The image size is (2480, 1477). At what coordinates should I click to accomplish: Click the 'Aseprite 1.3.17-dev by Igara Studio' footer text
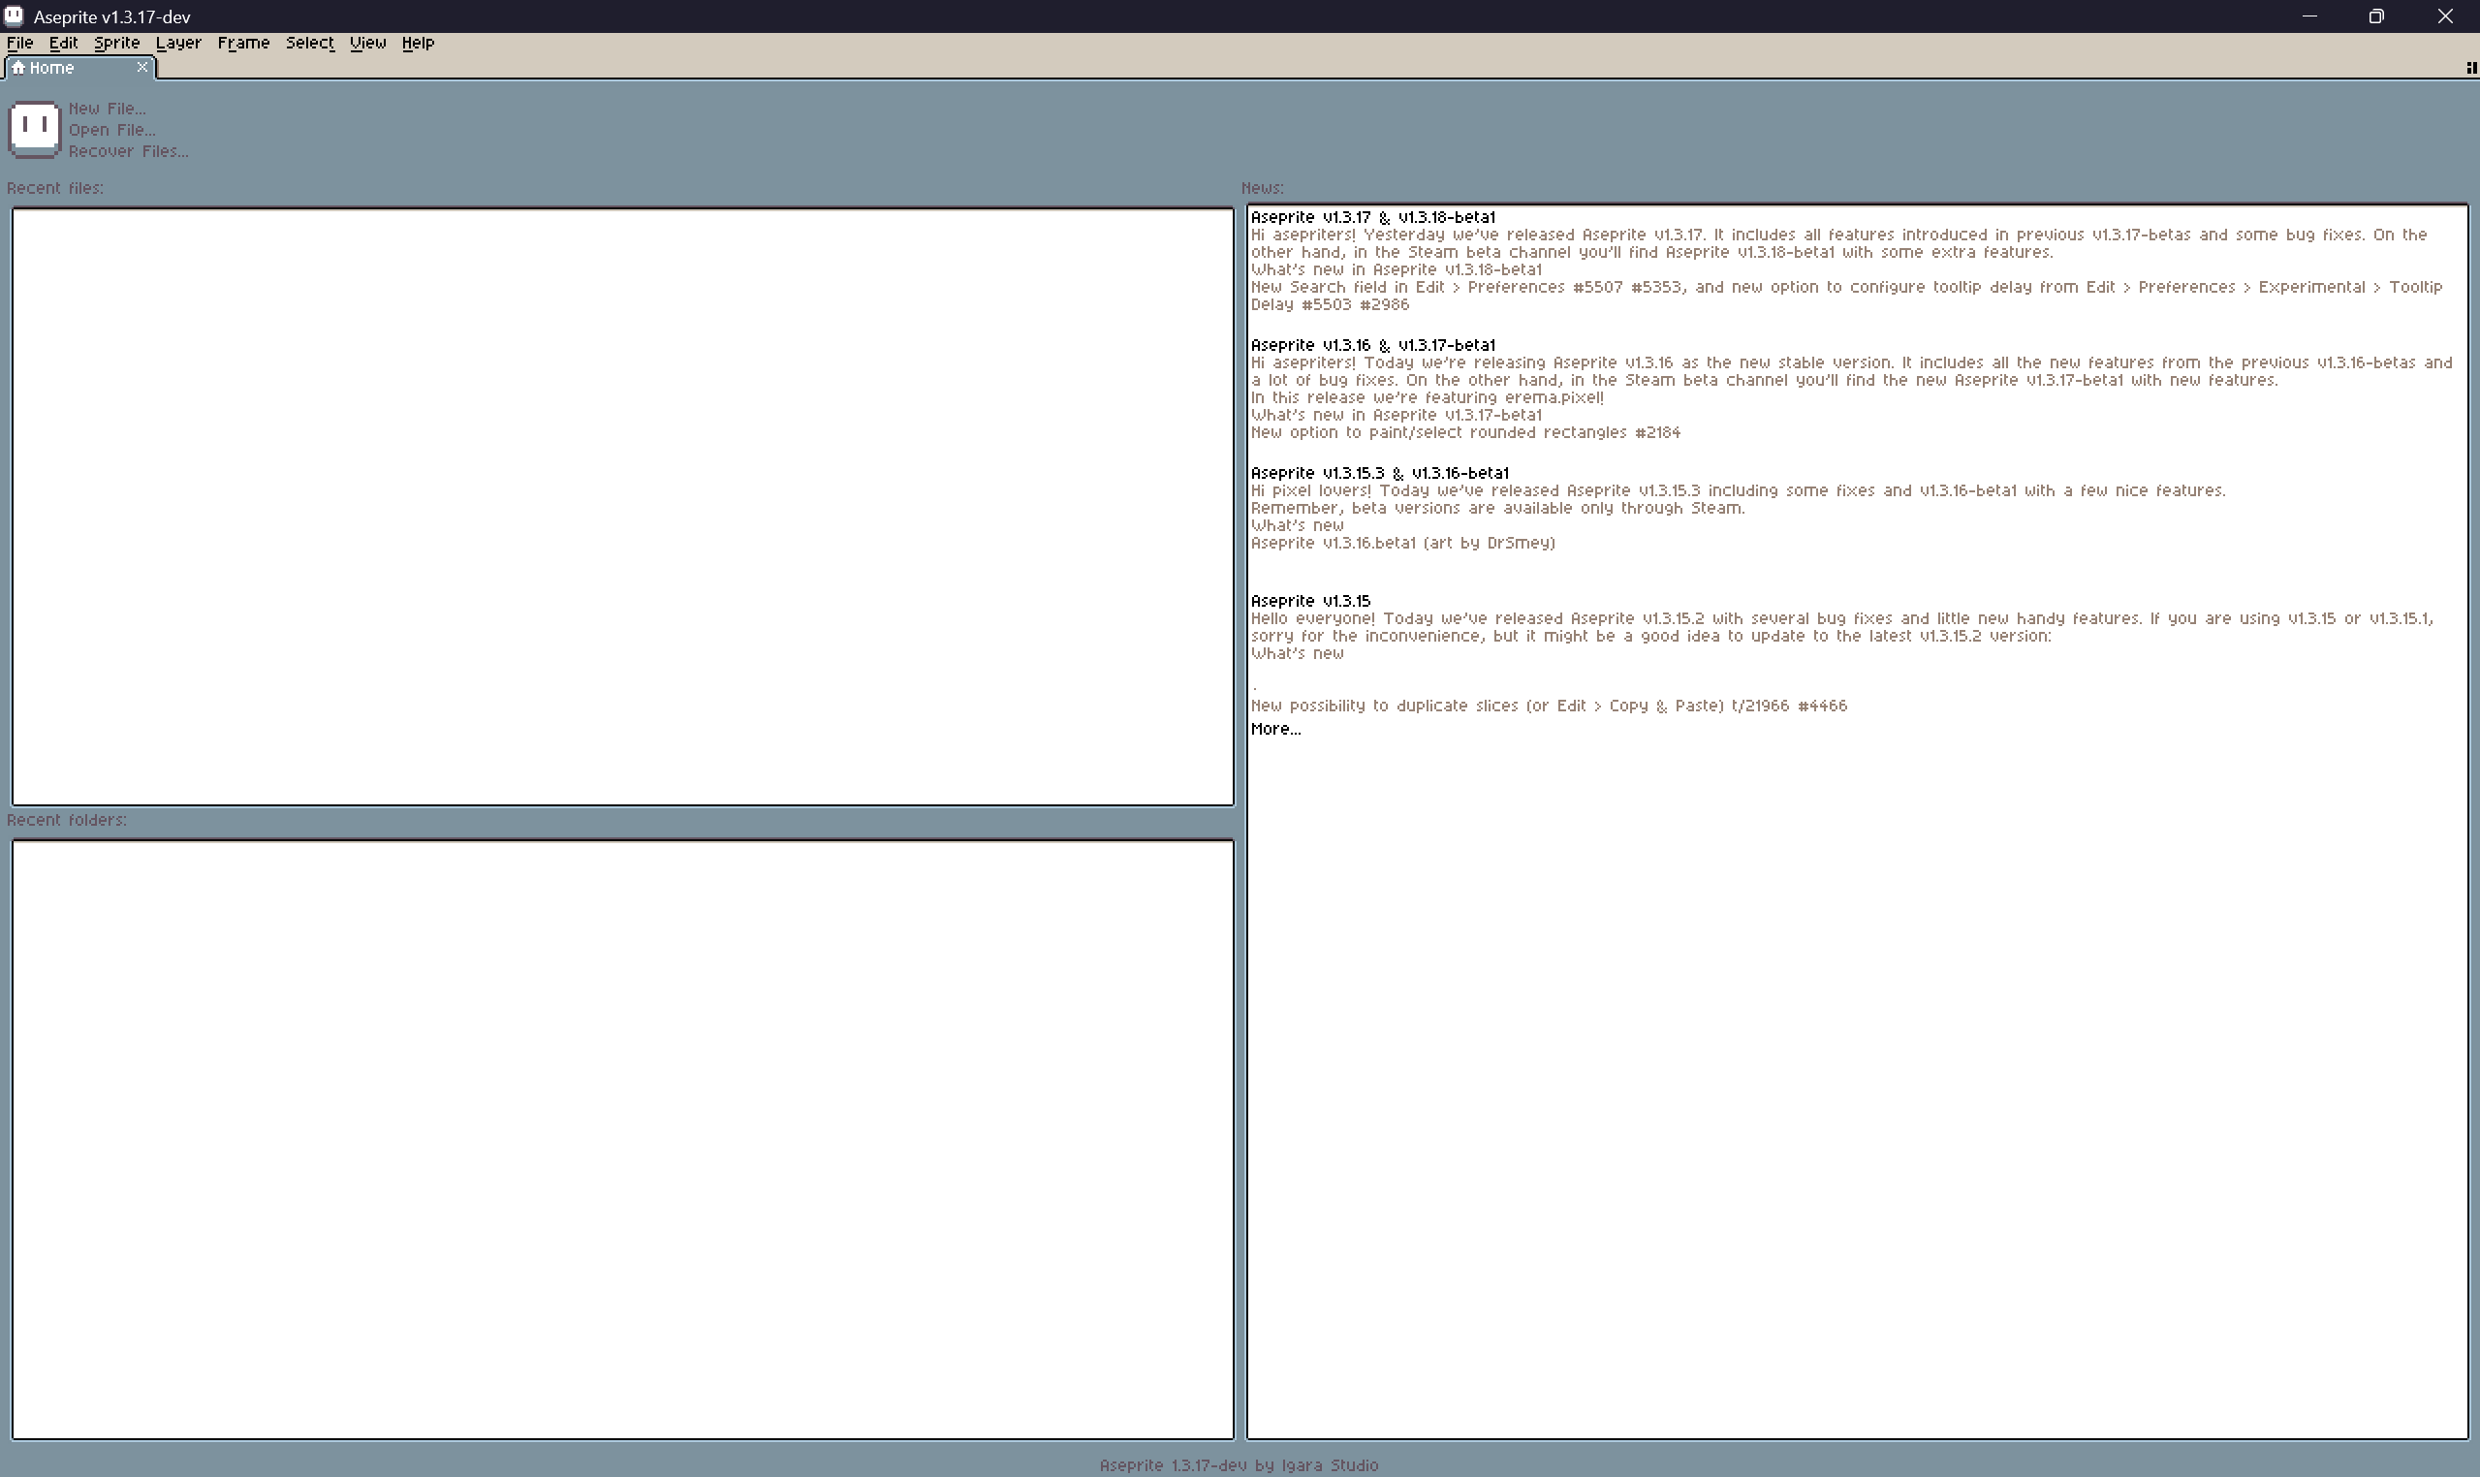tap(1239, 1465)
